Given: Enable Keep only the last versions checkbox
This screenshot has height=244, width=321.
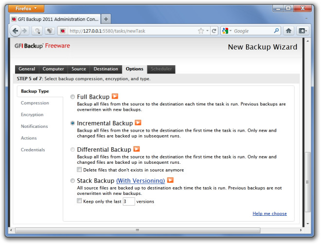Looking at the screenshot, I should coord(79,201).
